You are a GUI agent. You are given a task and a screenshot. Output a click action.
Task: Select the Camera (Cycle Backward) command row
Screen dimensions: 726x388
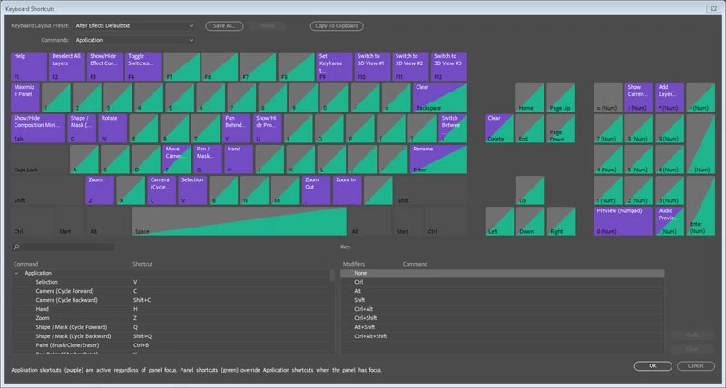172,300
